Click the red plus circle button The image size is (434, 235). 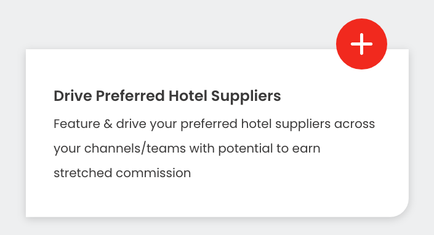point(361,44)
